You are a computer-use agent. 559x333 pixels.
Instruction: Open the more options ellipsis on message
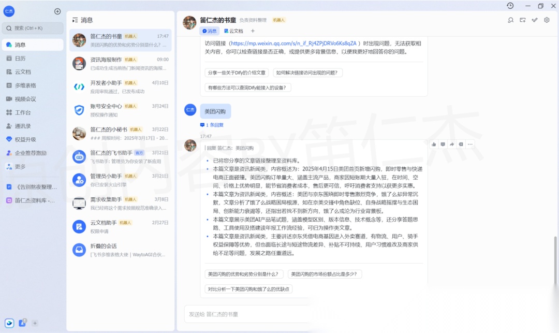(470, 144)
